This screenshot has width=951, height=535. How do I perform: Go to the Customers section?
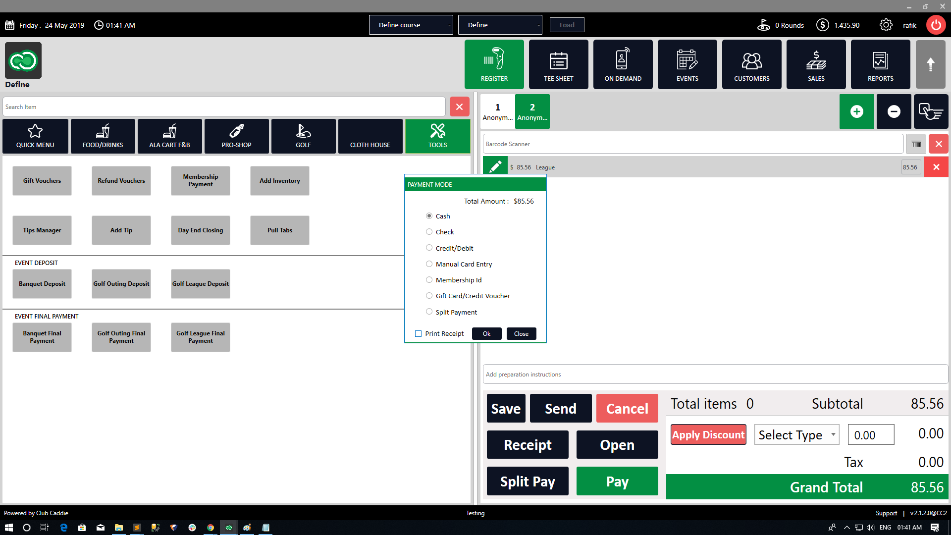coord(751,64)
